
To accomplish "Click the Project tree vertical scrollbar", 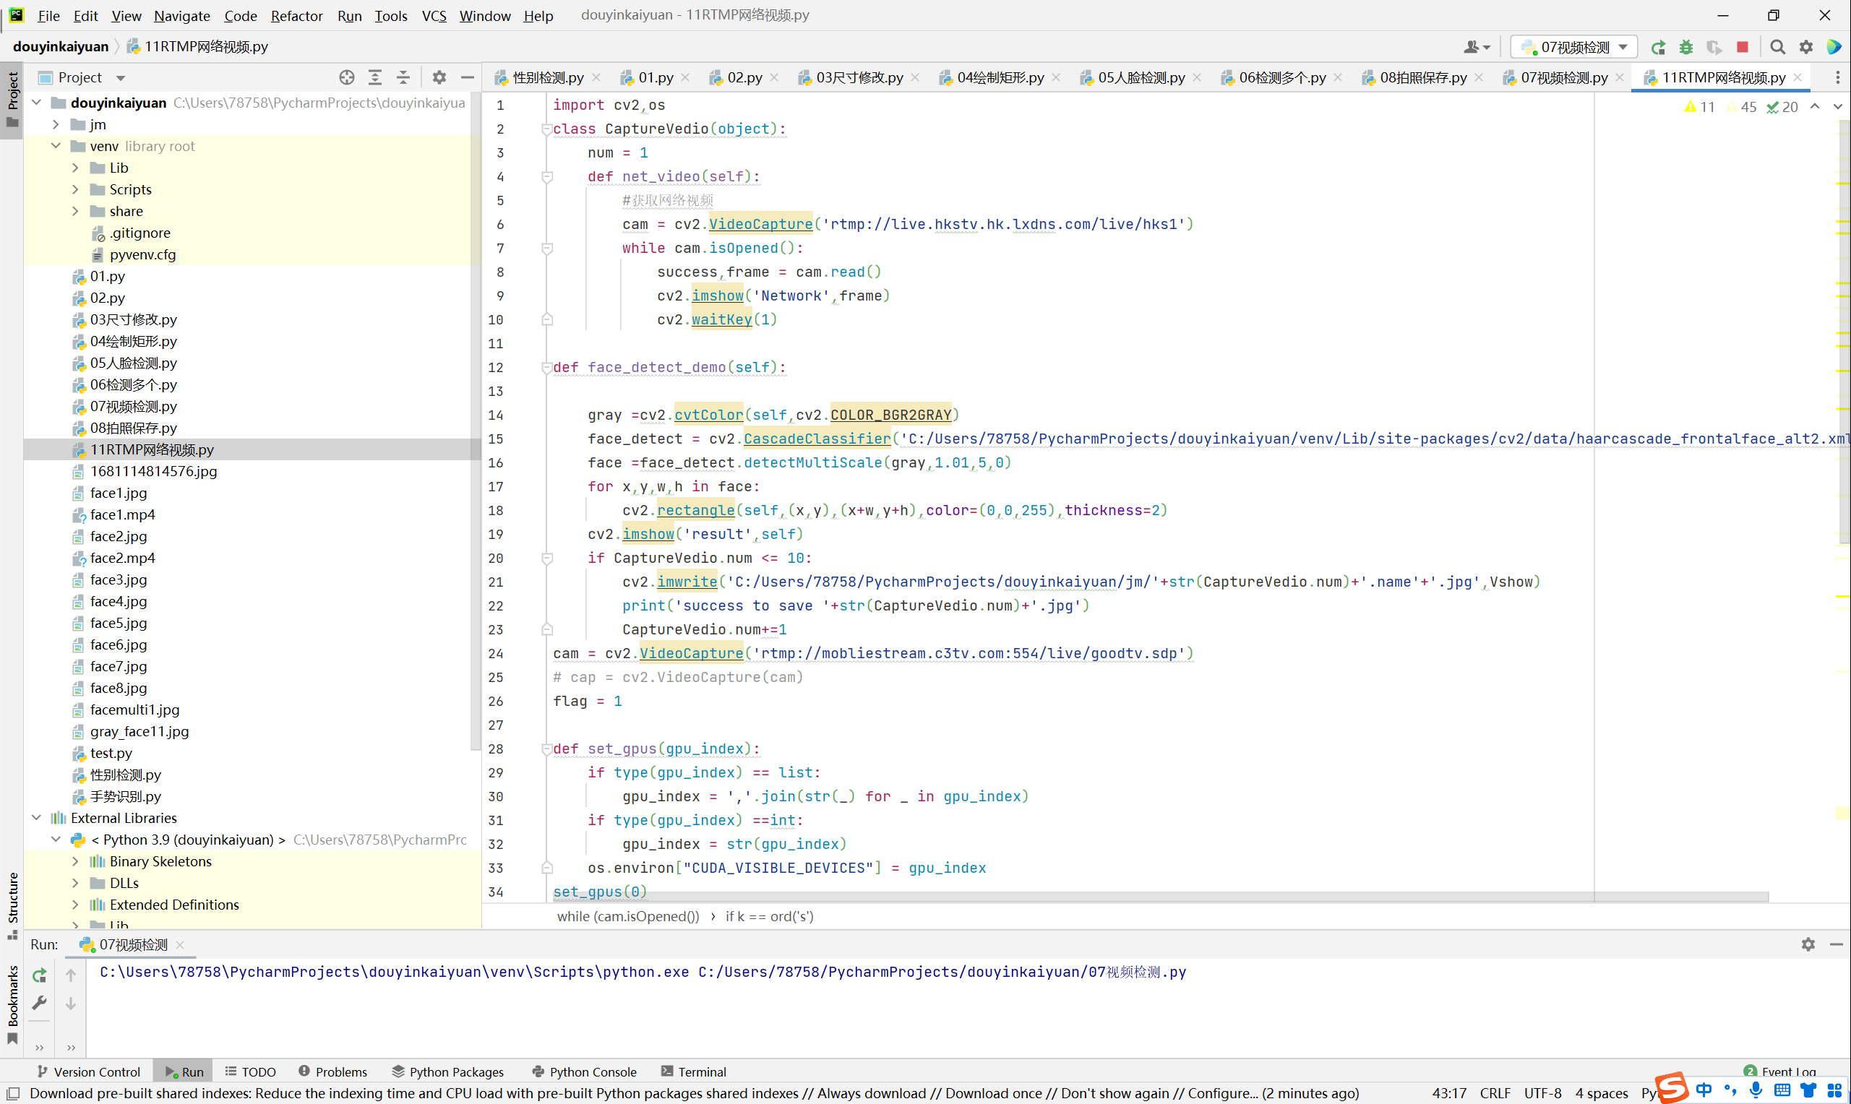I will [x=475, y=421].
